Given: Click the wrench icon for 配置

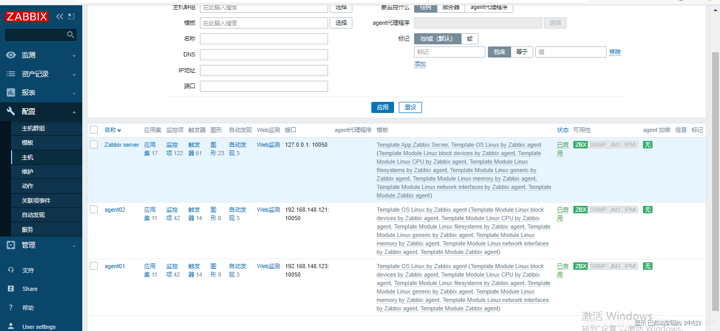Looking at the screenshot, I should click(11, 111).
